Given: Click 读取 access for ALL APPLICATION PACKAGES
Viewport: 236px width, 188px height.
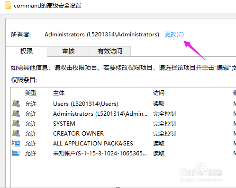Looking at the screenshot, I should tap(159, 144).
